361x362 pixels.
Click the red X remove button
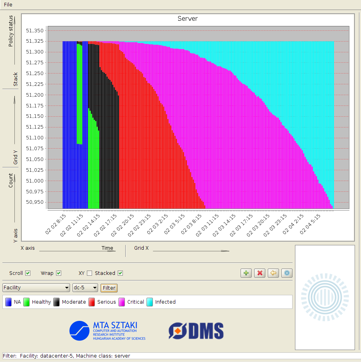[260, 273]
